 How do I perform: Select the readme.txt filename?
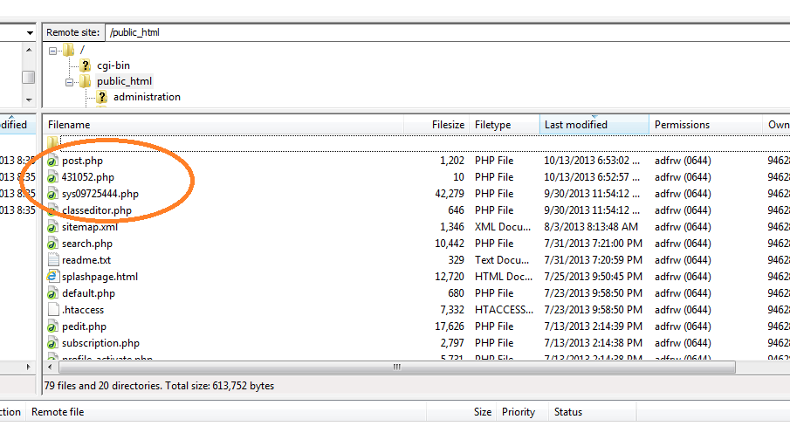point(86,260)
